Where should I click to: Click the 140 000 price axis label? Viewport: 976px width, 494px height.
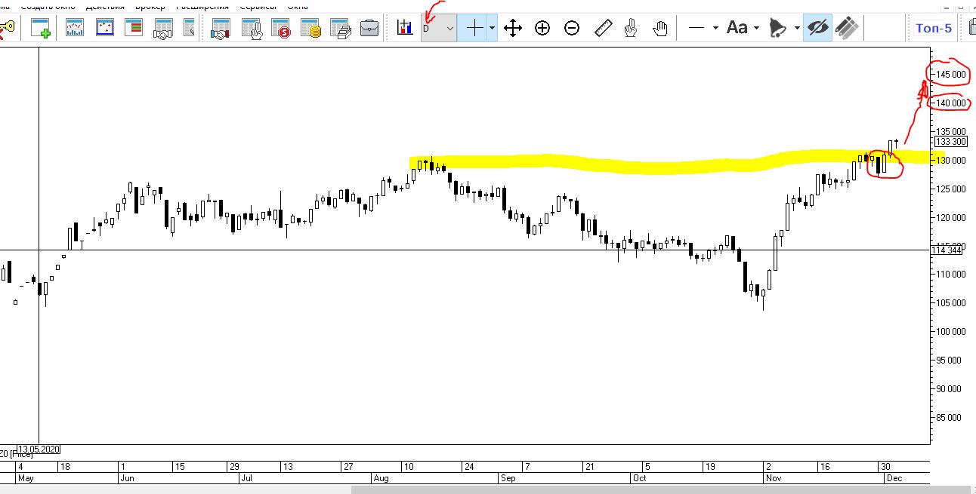951,103
